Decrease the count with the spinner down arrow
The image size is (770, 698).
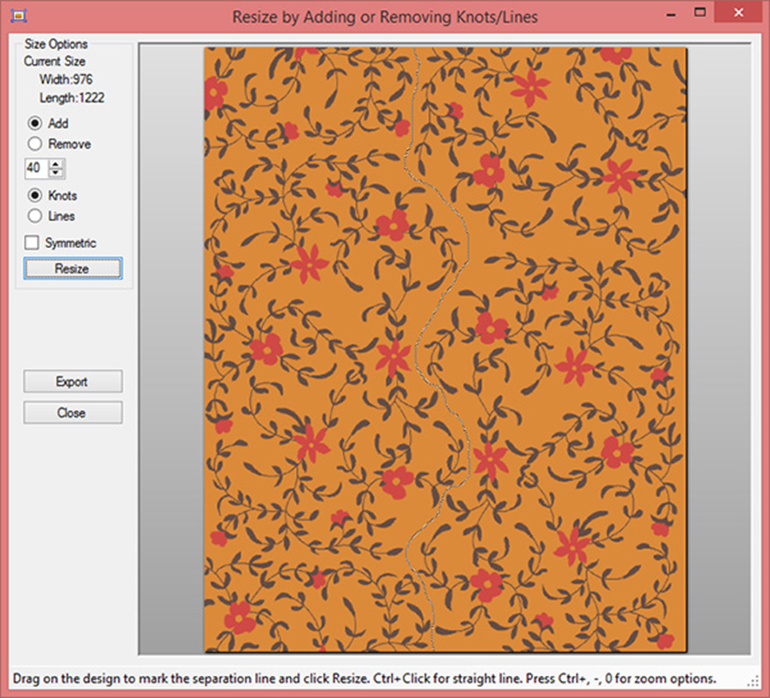56,172
